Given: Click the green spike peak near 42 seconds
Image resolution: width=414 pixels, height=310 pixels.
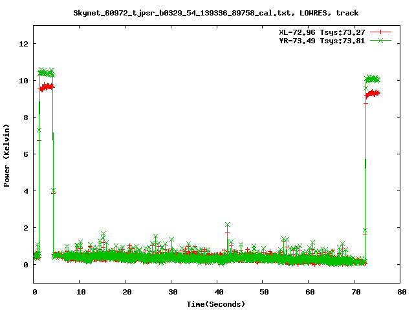Looking at the screenshot, I should tap(227, 225).
